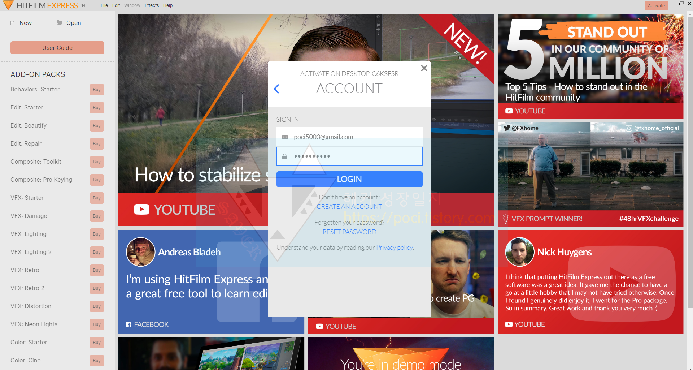Buy the VFX: Damage pack
The image size is (693, 370).
(x=97, y=216)
